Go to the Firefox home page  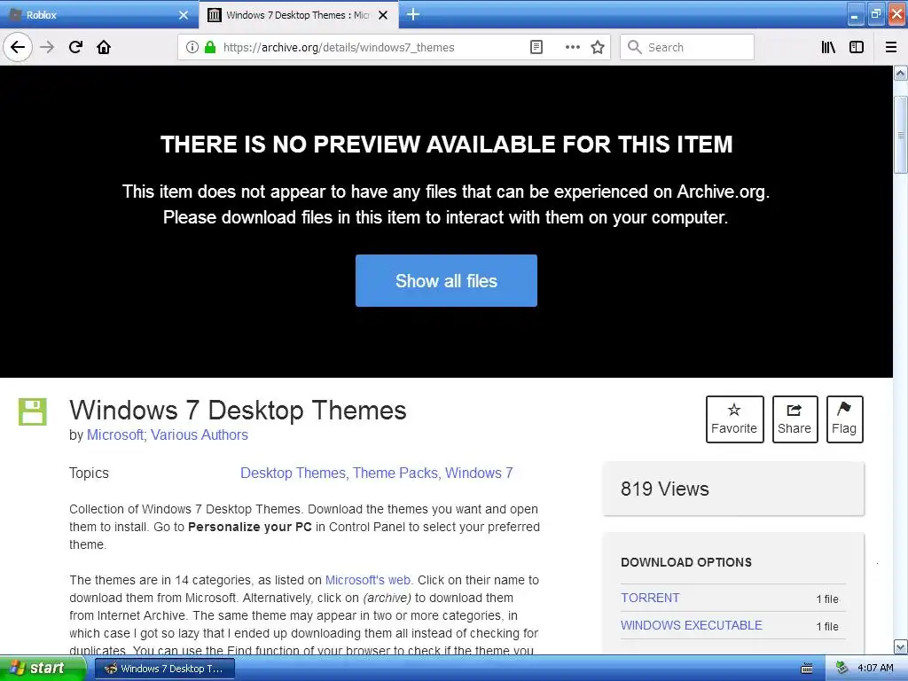point(104,47)
